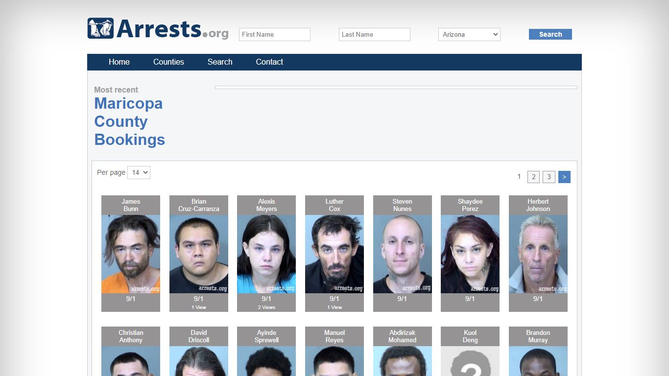Open James Bunn's name link
Screen dimensions: 669x376
(131, 205)
